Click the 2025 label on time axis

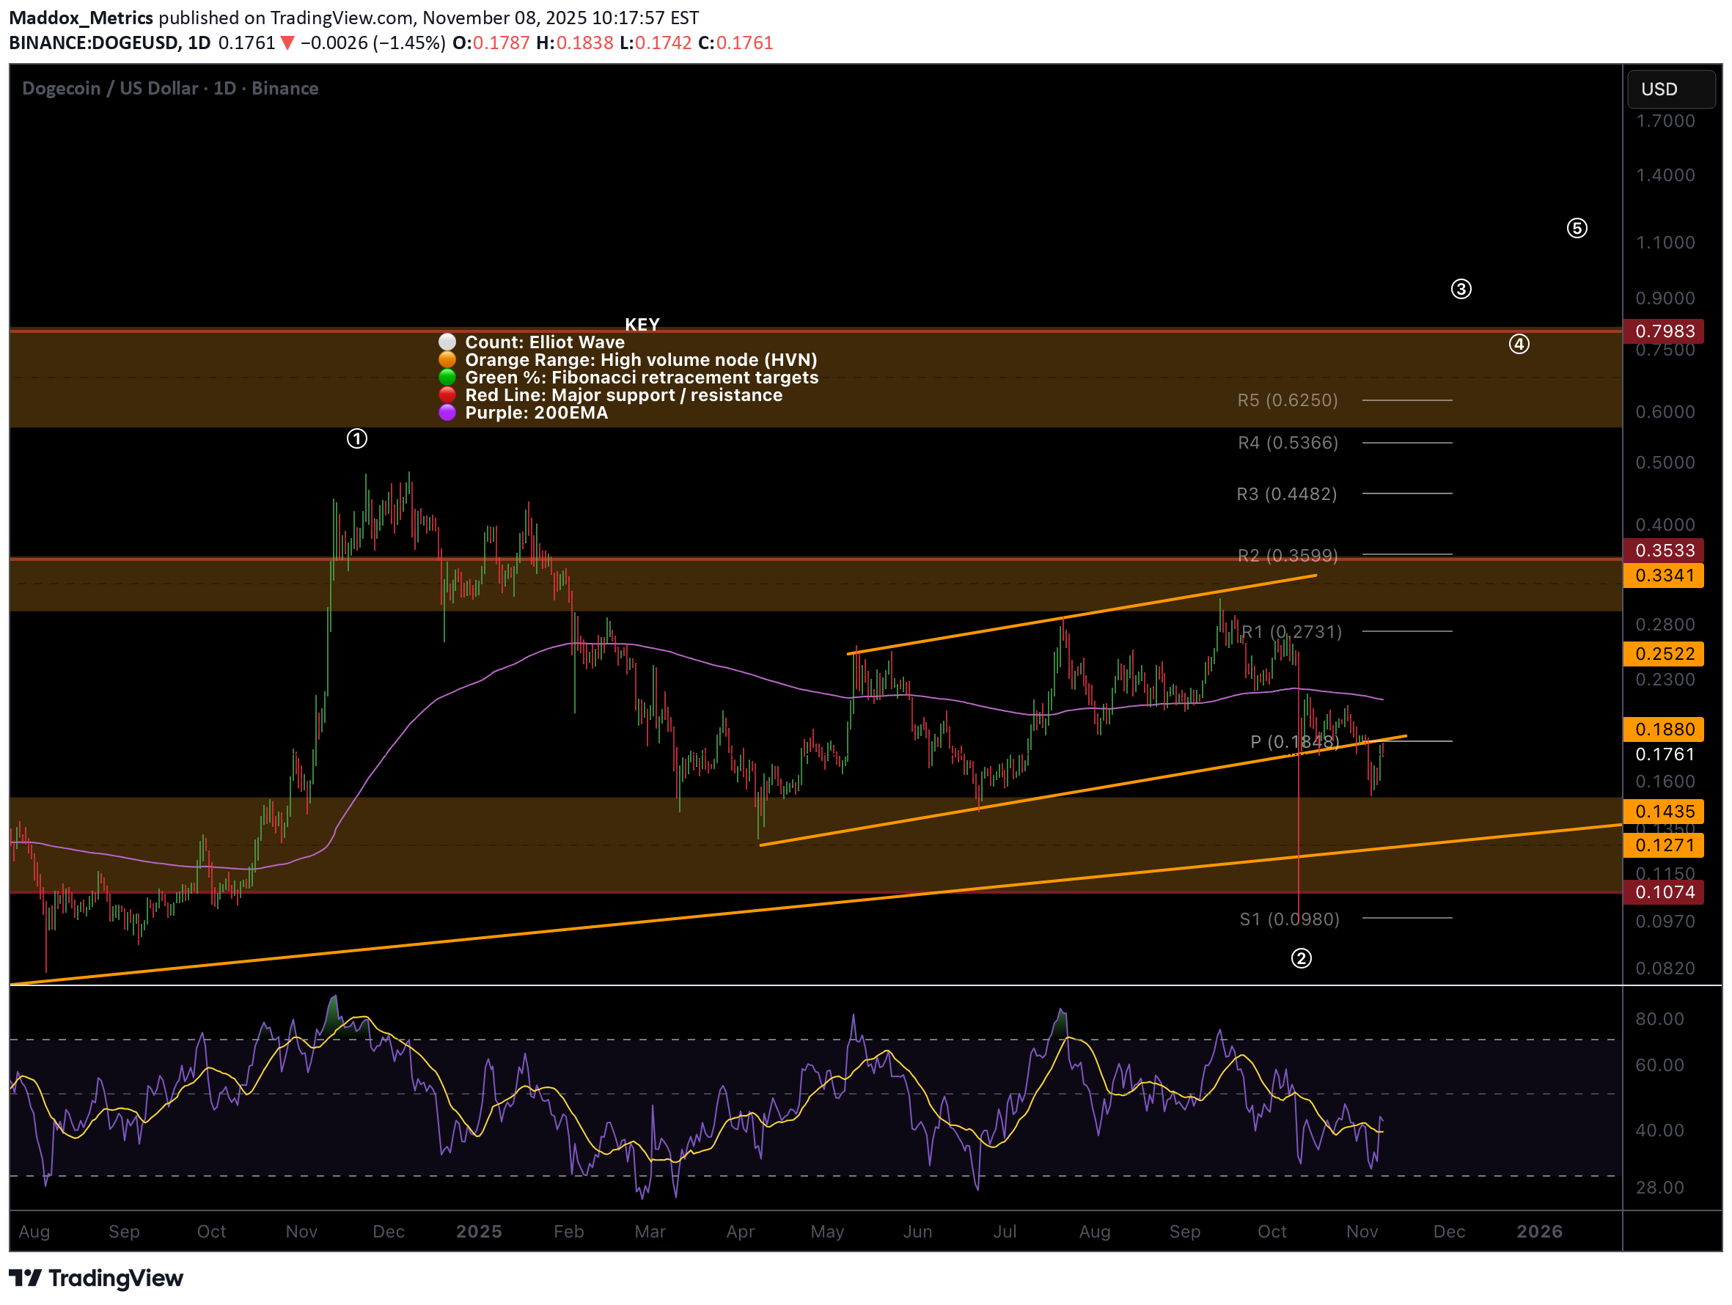click(480, 1232)
